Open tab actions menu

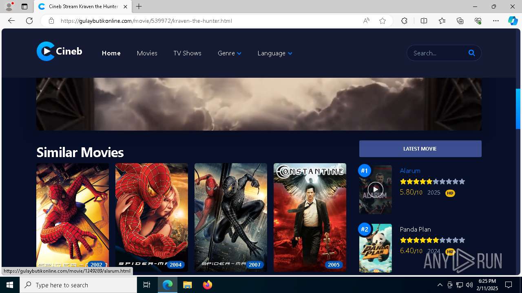pyautogui.click(x=24, y=7)
